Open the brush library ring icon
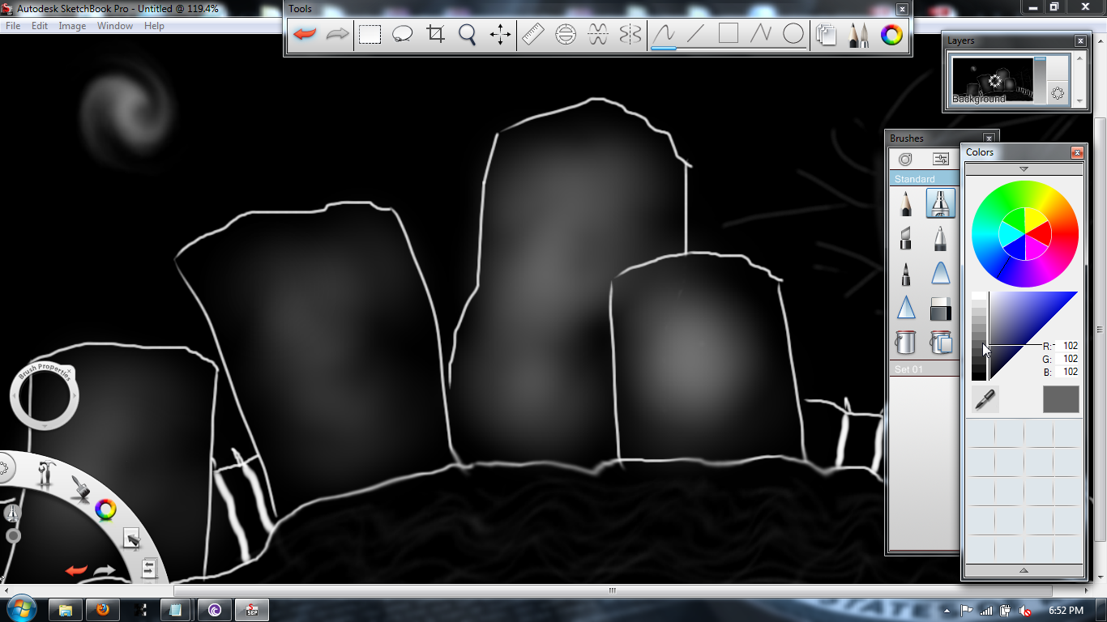The image size is (1107, 622). point(905,160)
